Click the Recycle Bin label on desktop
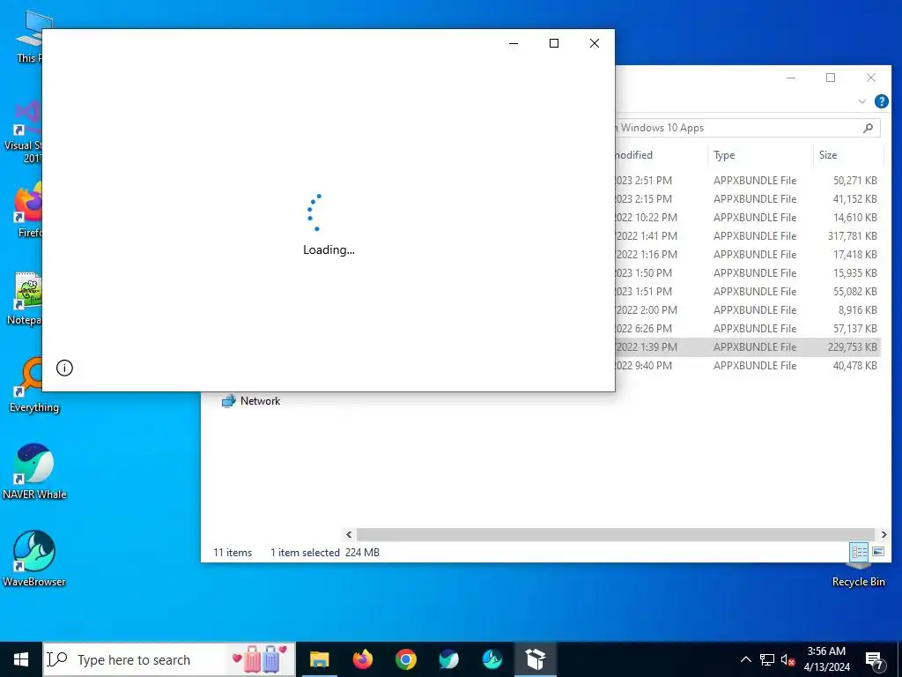The width and height of the screenshot is (902, 677). pyautogui.click(x=858, y=582)
